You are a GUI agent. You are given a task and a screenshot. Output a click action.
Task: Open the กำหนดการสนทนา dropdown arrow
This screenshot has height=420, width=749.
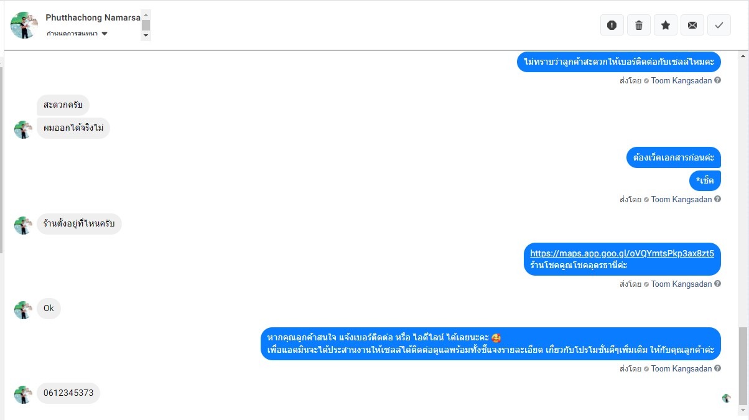[x=105, y=34]
